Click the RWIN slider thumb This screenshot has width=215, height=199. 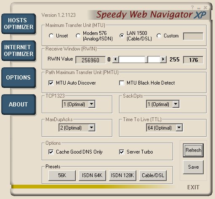click(146, 59)
